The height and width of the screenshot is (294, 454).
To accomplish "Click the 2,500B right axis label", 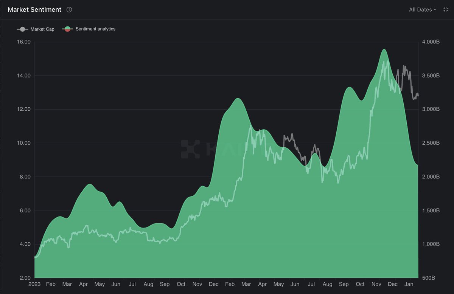I will click(x=431, y=143).
